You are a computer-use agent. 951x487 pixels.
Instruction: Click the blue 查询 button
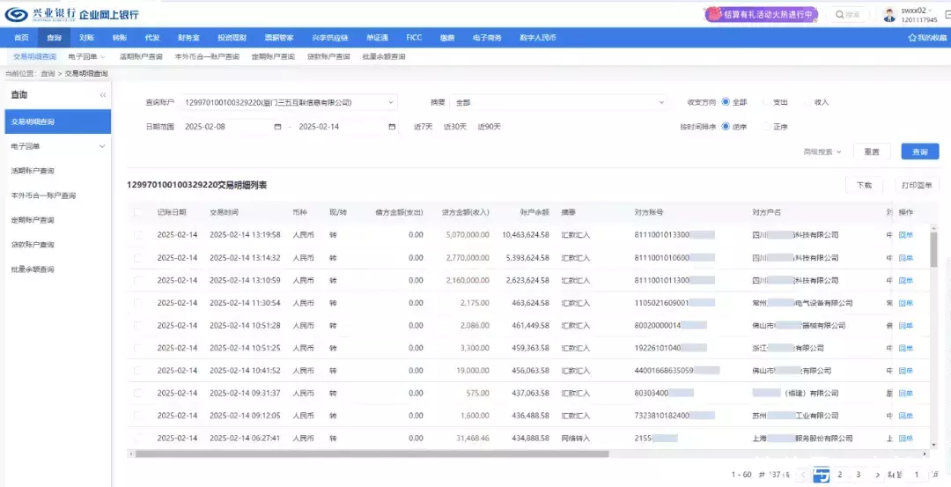[919, 151]
